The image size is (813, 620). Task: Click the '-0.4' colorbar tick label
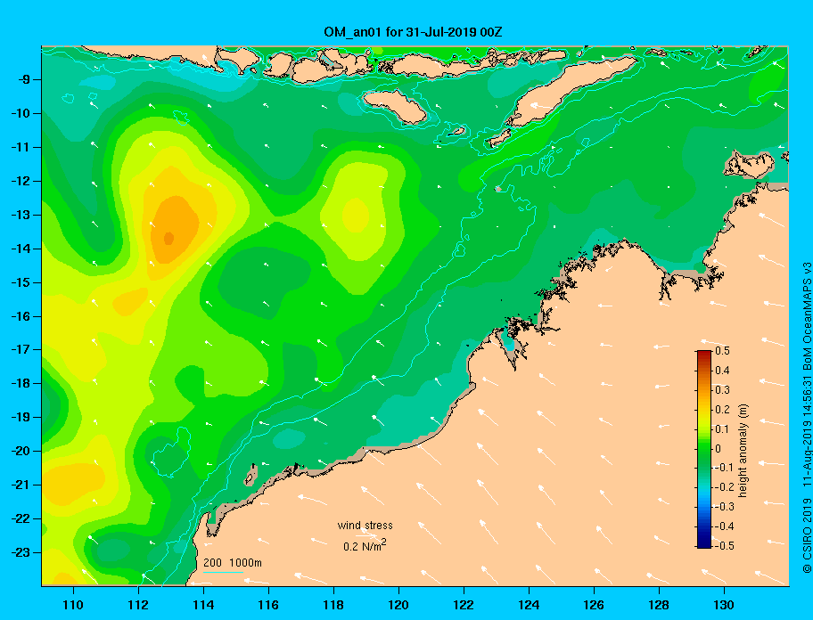(725, 526)
